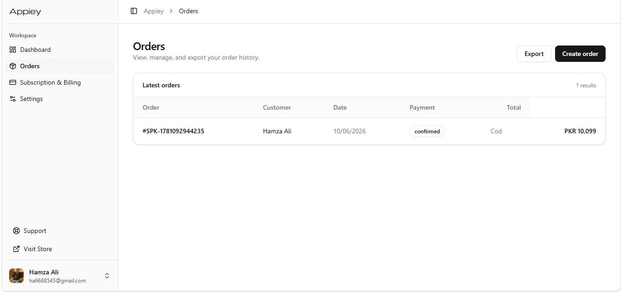Click the Create order button
Screen dimensions: 622x293
coord(580,54)
